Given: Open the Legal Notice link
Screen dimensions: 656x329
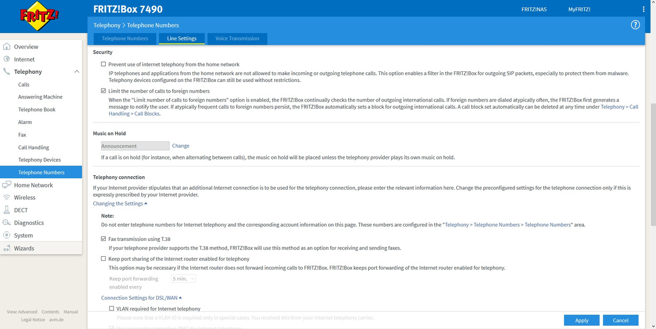Looking at the screenshot, I should [33, 320].
